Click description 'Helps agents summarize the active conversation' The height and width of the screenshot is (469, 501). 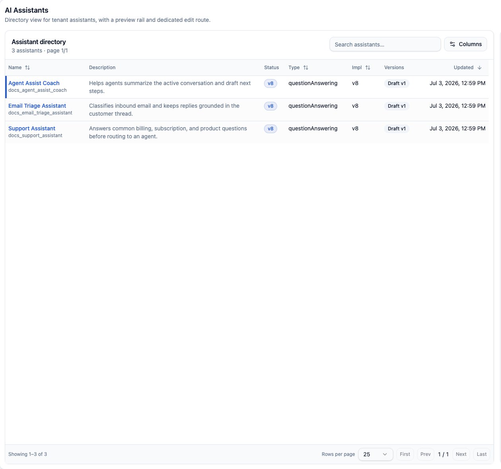pos(170,87)
